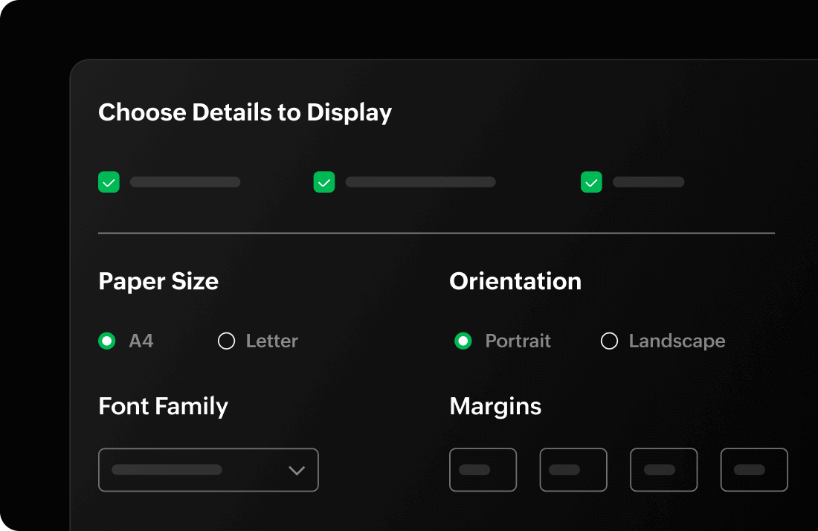
Task: Select the Portrait orientation radio button
Action: [x=463, y=341]
